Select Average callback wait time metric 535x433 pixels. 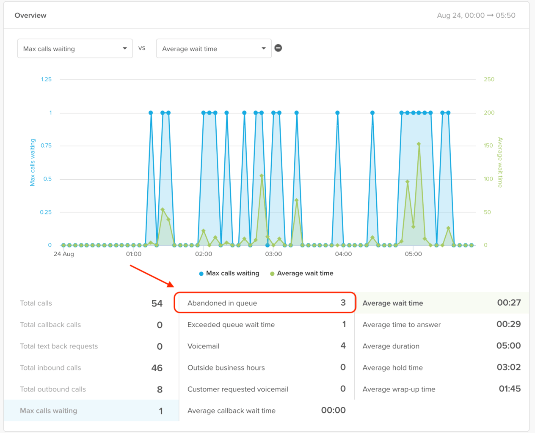pyautogui.click(x=266, y=411)
